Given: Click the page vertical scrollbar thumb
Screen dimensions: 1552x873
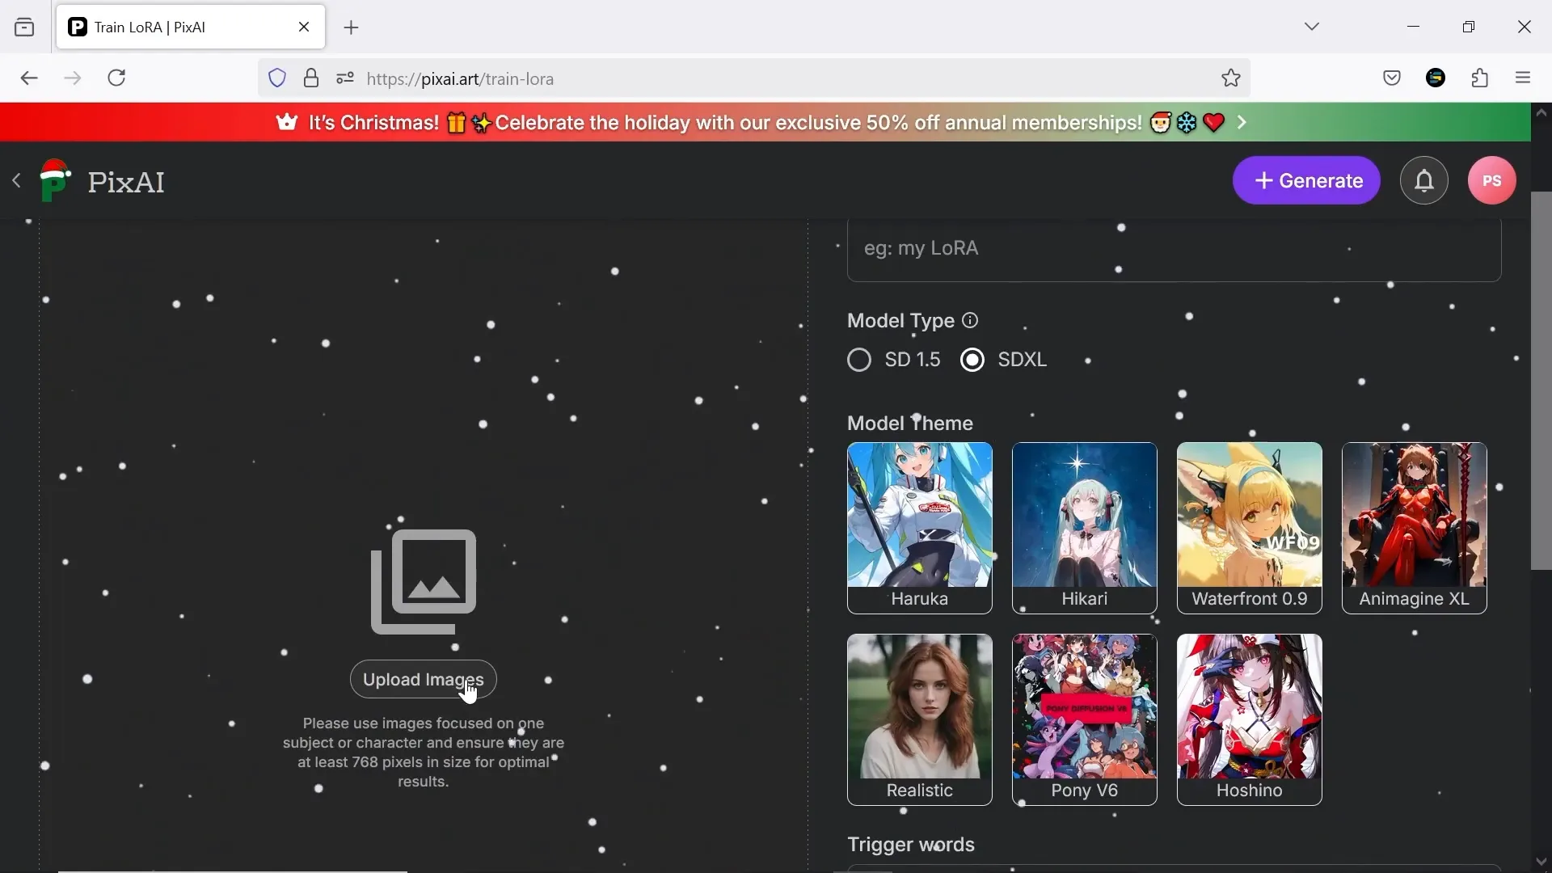Looking at the screenshot, I should (1541, 381).
